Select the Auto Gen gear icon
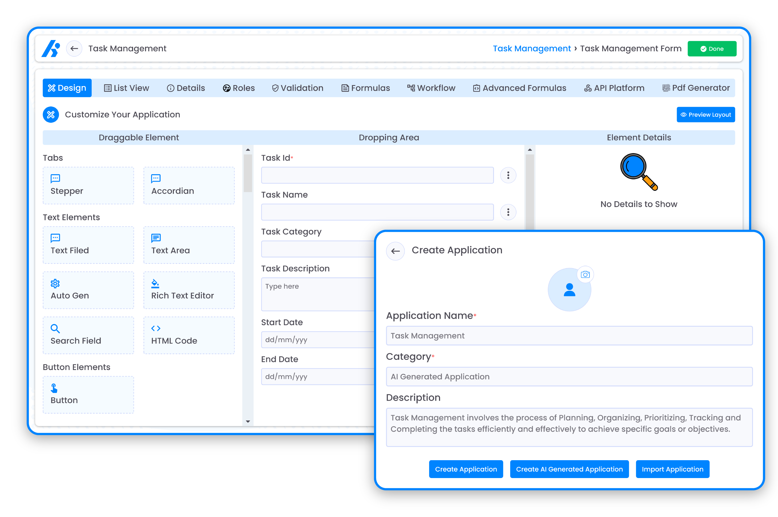Image resolution: width=778 pixels, height=517 pixels. tap(55, 283)
